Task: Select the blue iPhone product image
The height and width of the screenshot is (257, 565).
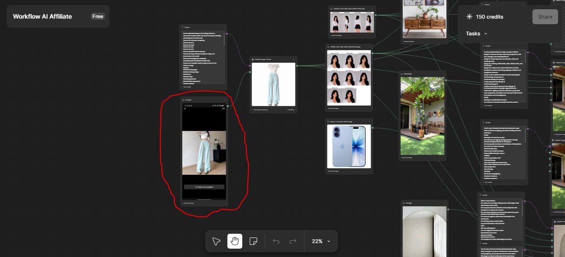Action: (x=349, y=146)
